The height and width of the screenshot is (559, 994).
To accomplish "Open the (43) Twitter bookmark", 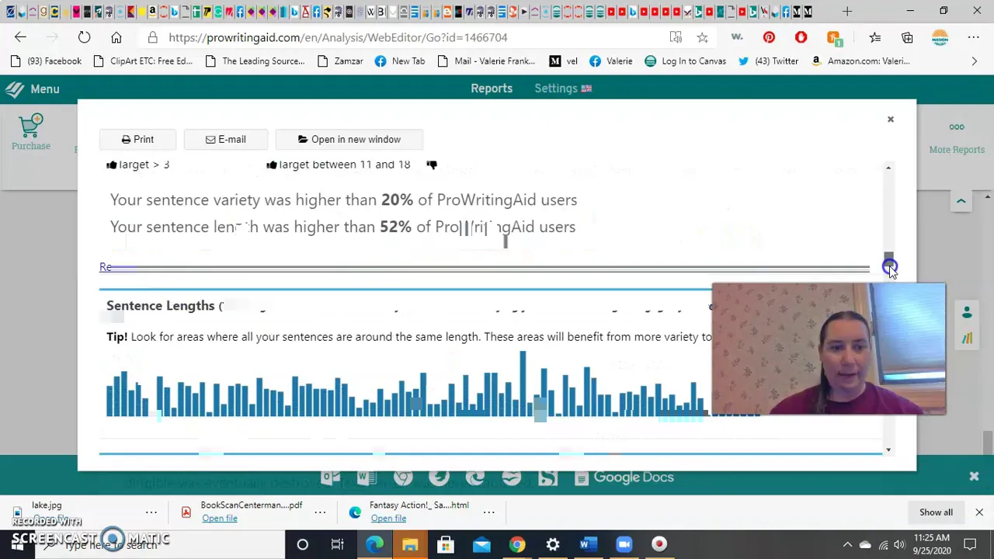I will [x=768, y=61].
